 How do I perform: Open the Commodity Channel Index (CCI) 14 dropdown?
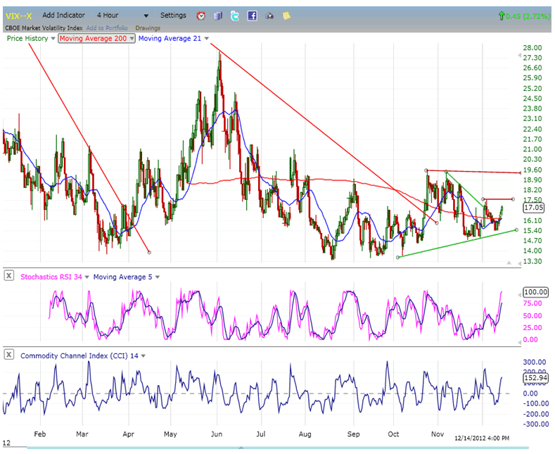pyautogui.click(x=143, y=355)
